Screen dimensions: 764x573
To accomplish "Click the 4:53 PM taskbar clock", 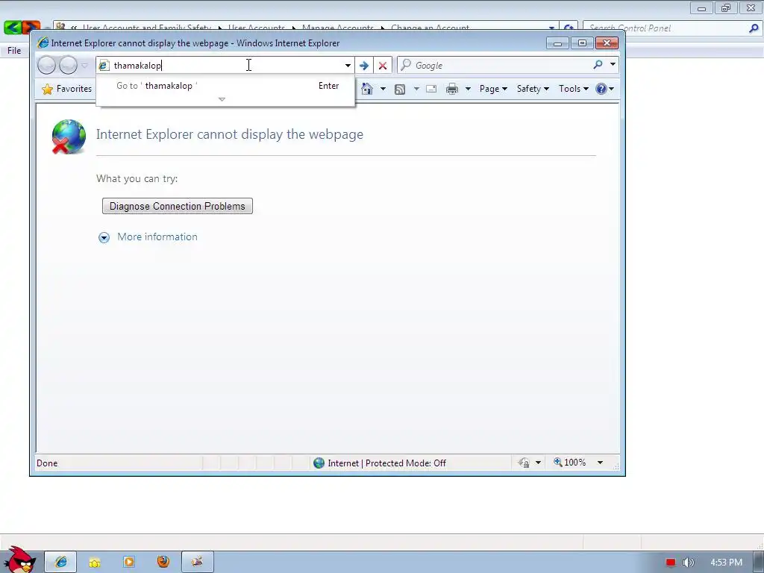I will [x=726, y=563].
